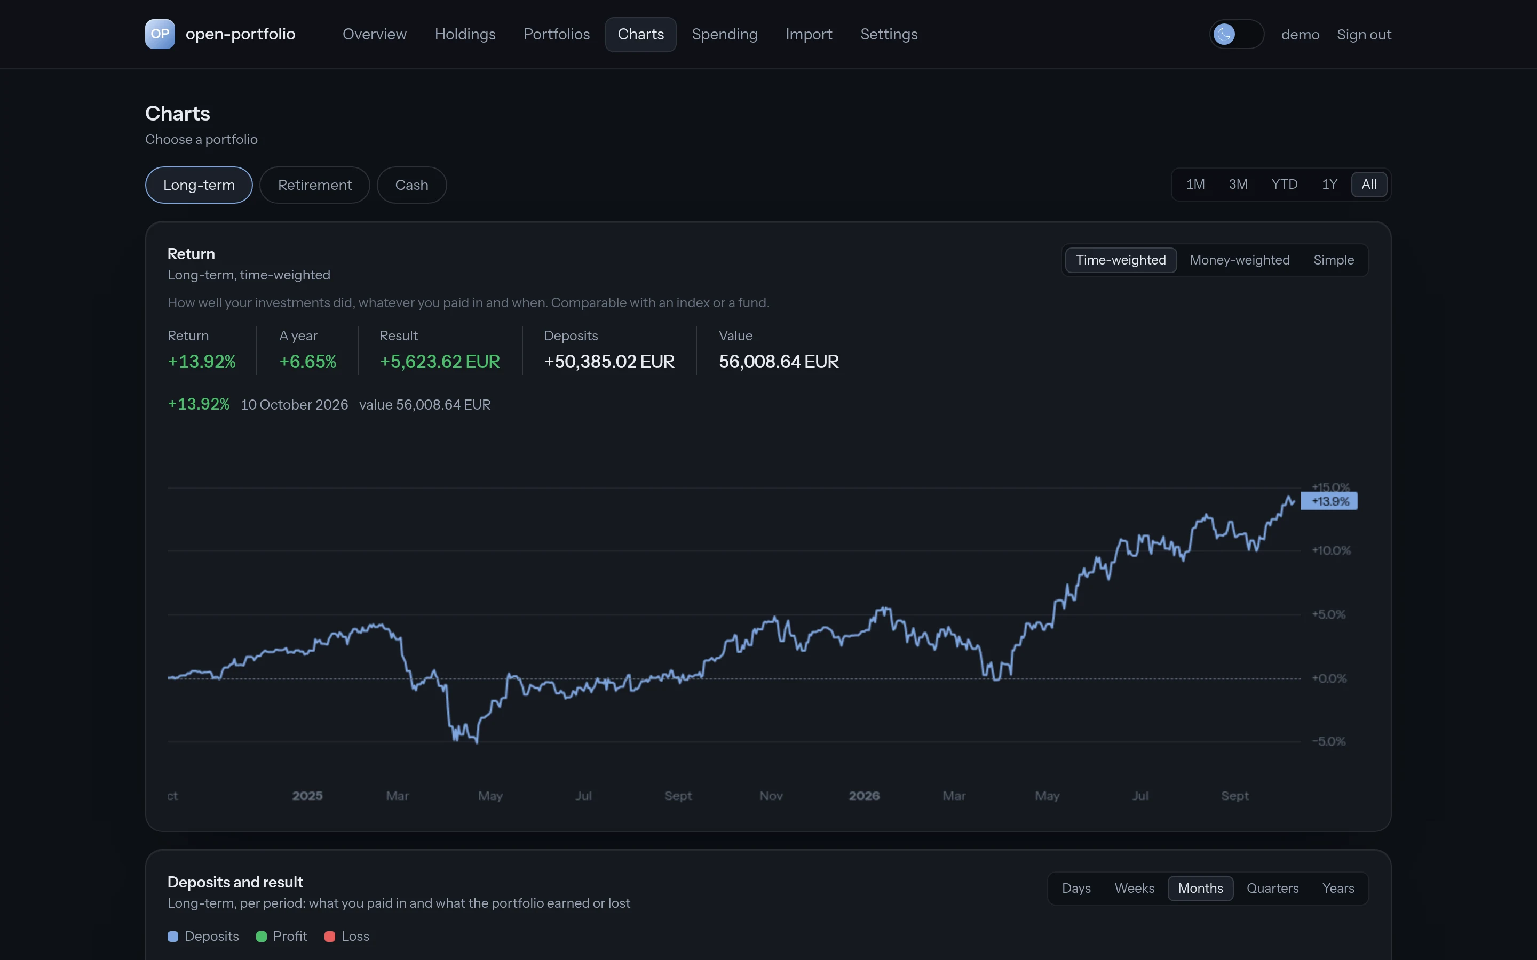Open the Overview page
This screenshot has height=960, width=1537.
tap(374, 34)
